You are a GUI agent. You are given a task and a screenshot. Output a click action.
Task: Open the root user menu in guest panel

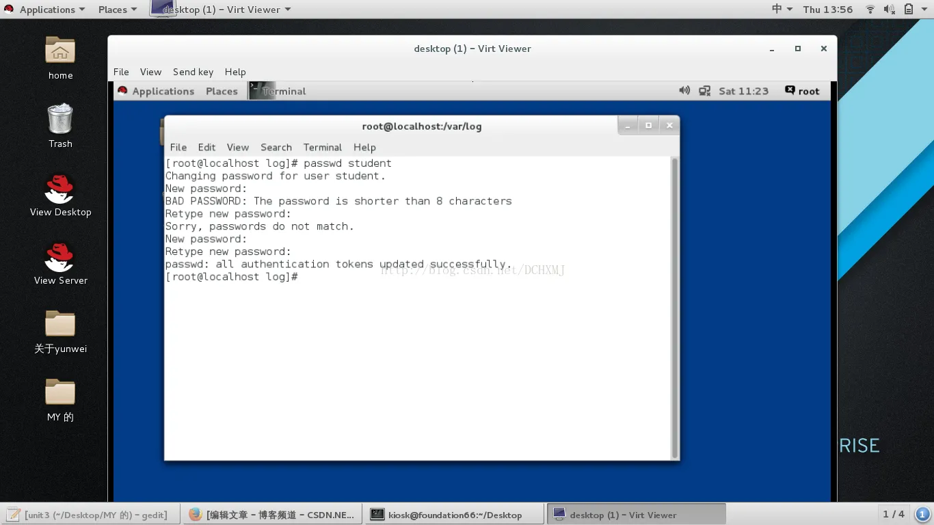[x=802, y=91]
